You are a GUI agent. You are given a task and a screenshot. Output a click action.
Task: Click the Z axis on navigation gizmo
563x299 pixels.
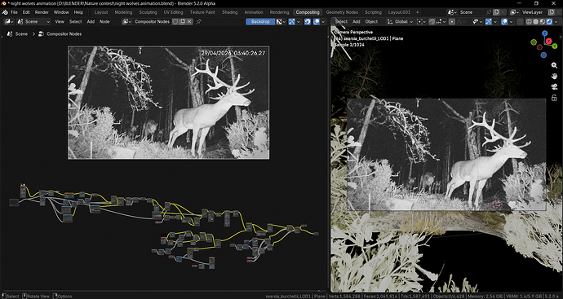click(x=545, y=33)
